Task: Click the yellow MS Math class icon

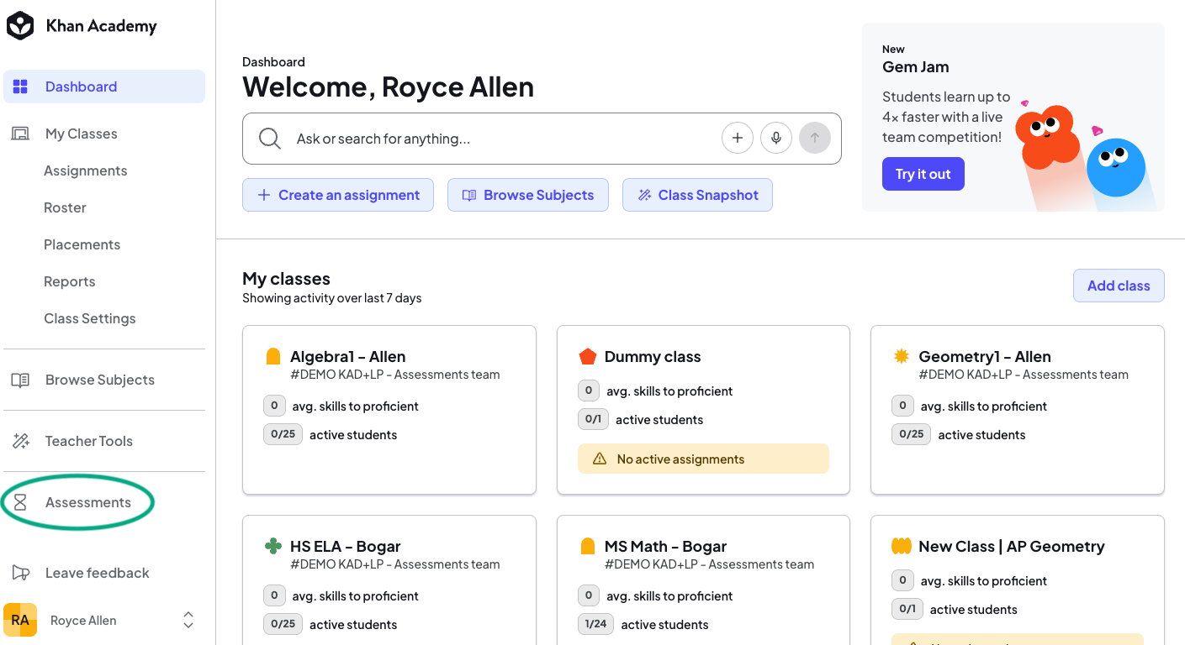Action: click(588, 547)
